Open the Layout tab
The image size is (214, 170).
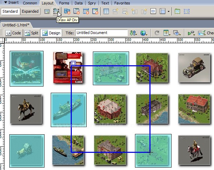pyautogui.click(x=48, y=3)
